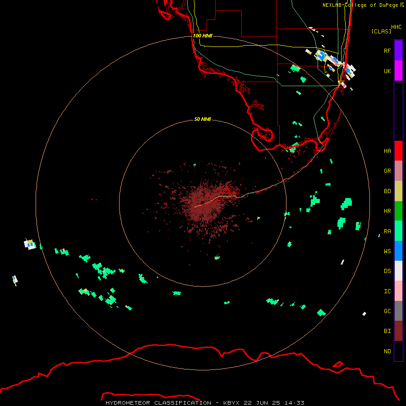
Task: Click the DS white legend swatch
Action: (398, 271)
